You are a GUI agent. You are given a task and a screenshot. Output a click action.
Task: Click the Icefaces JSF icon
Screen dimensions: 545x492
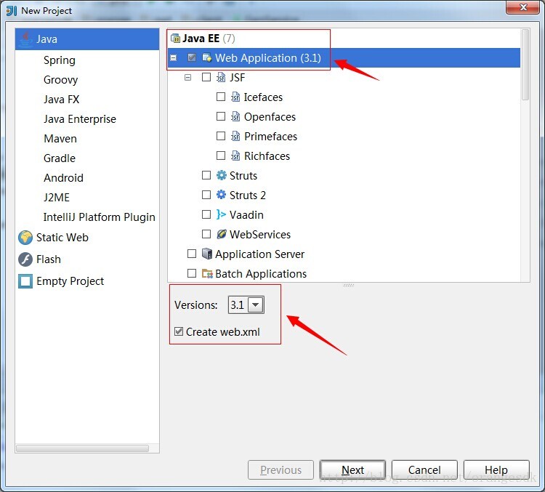coord(235,97)
